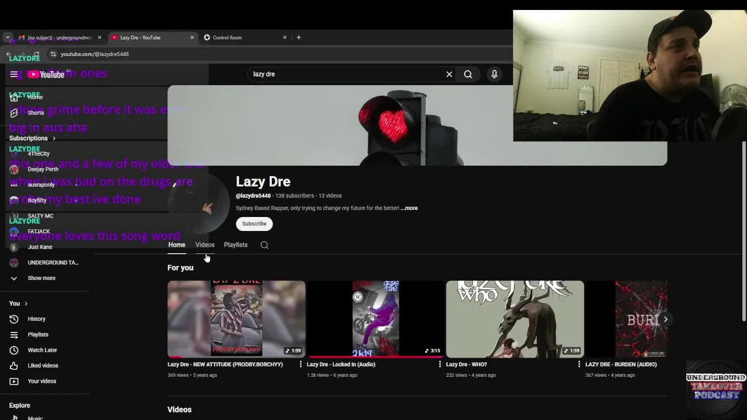Expand the Subscriptions section chevron

pyautogui.click(x=54, y=138)
